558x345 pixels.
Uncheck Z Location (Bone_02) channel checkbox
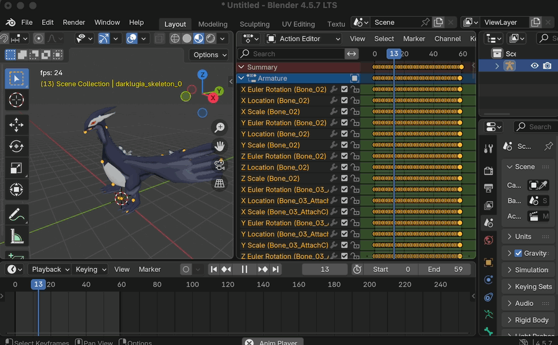tap(344, 167)
